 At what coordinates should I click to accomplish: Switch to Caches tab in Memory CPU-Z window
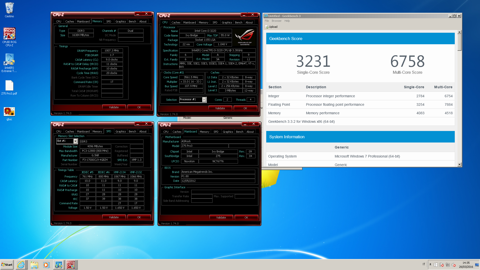69,21
